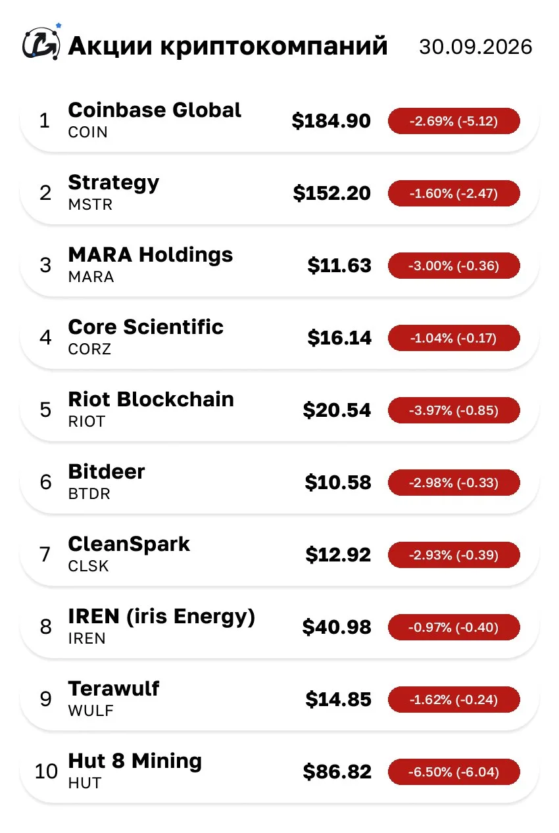Open the Hut 8 Mining entry
The image size is (559, 833).
coord(279,772)
